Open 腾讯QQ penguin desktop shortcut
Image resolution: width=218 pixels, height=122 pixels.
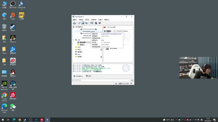click(x=13, y=73)
